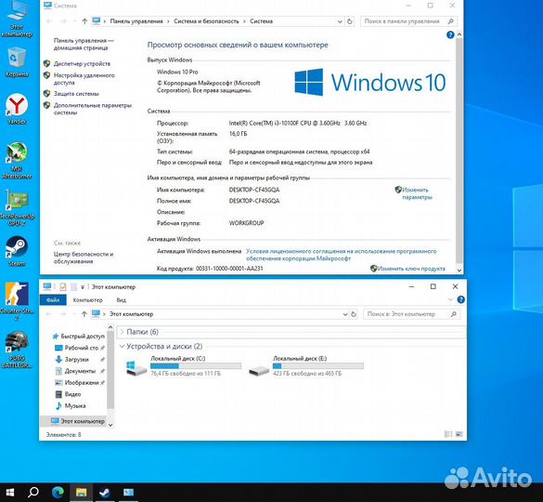Switch to the details view in the status bar
The image size is (543, 502).
pyautogui.click(x=447, y=434)
